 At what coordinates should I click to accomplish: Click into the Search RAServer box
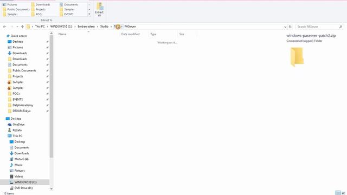(x=317, y=27)
